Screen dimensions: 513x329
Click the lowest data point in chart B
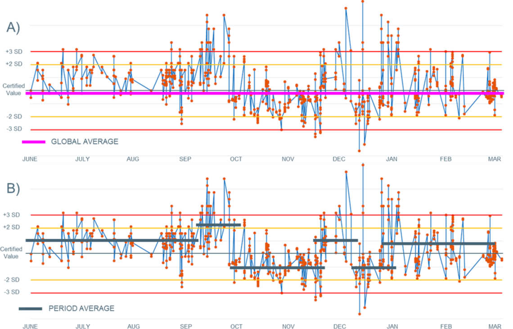point(359,314)
